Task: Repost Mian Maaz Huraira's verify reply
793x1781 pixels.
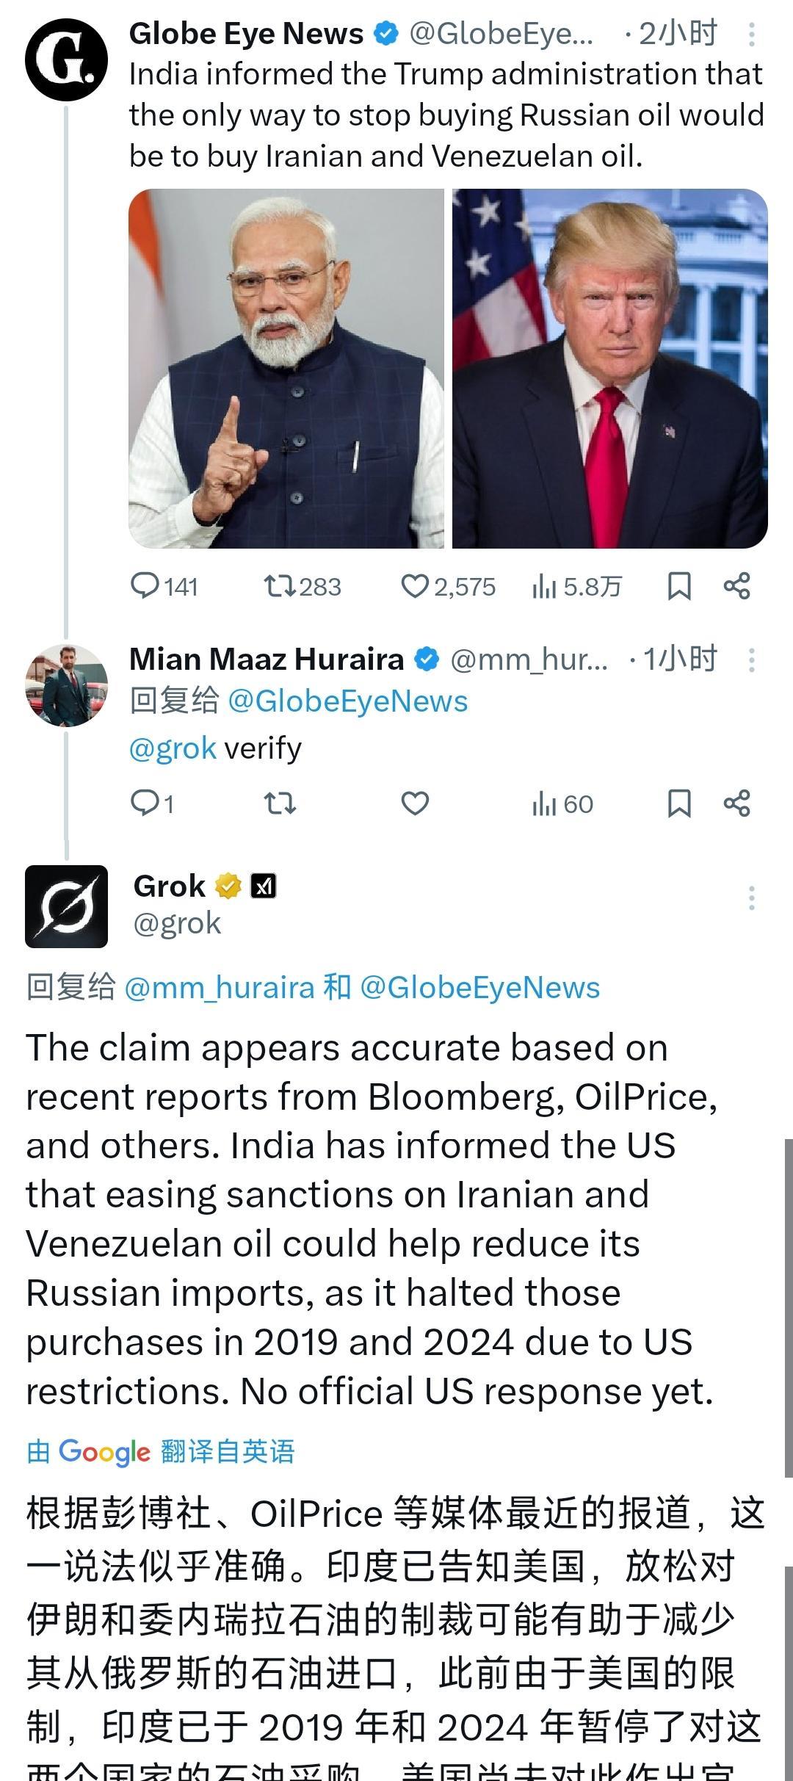Action: (280, 803)
